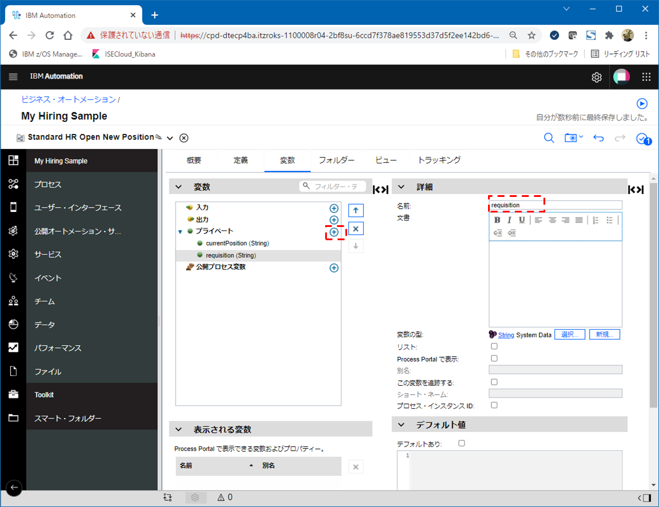The width and height of the screenshot is (659, 507).
Task: Click the 選択... button for variable type
Action: pos(570,334)
